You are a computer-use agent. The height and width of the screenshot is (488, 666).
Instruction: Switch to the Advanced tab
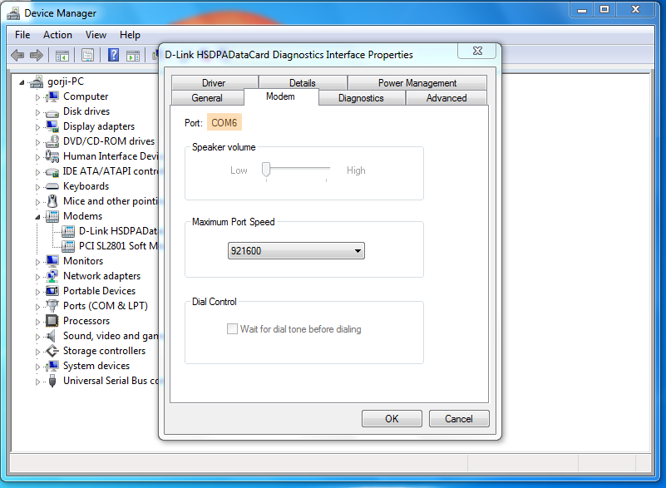pos(446,98)
